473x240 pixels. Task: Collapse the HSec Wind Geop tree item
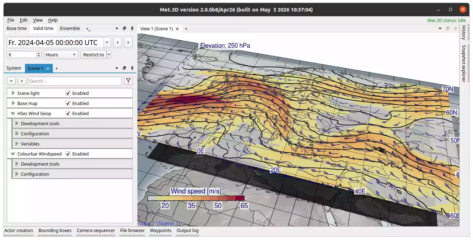[x=13, y=113]
